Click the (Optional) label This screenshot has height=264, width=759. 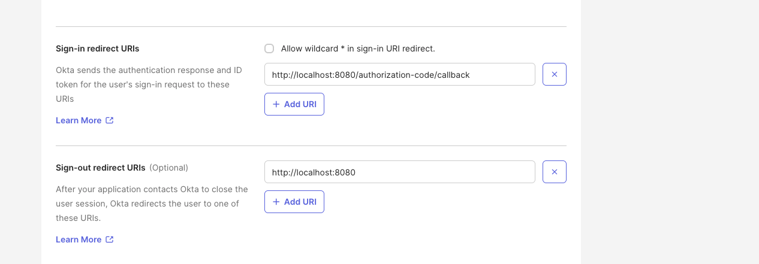(x=168, y=168)
